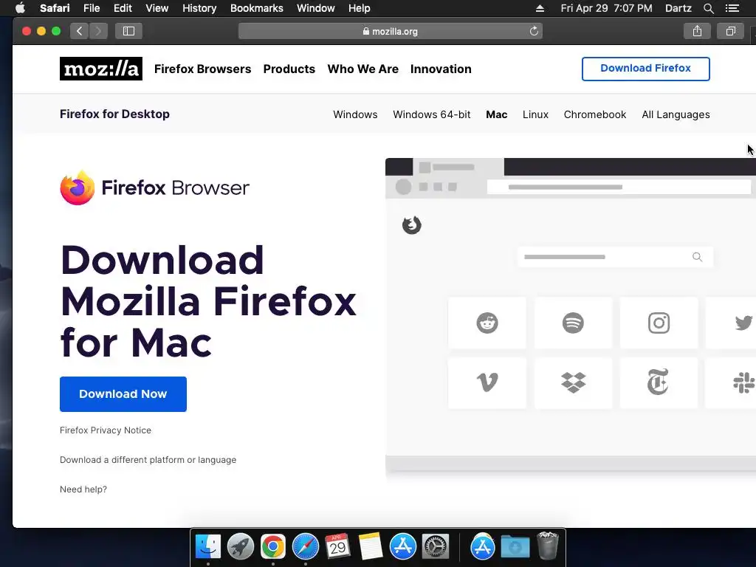This screenshot has height=567, width=756.
Task: Select the Linux platform link
Action: coord(536,114)
